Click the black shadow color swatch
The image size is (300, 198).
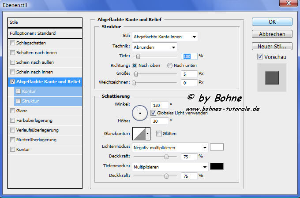click(x=217, y=166)
